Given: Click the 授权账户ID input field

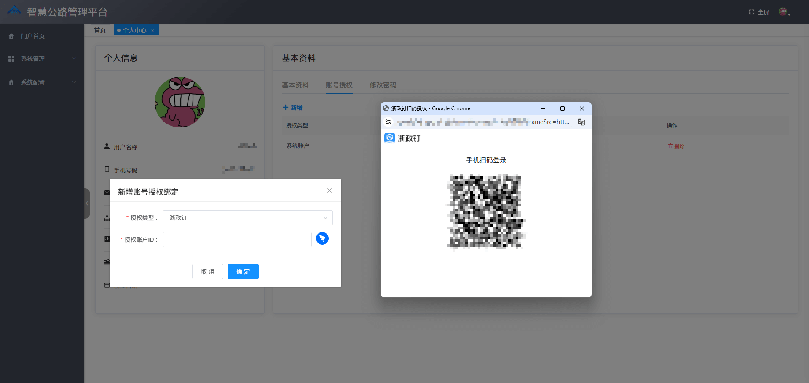Looking at the screenshot, I should pos(237,240).
